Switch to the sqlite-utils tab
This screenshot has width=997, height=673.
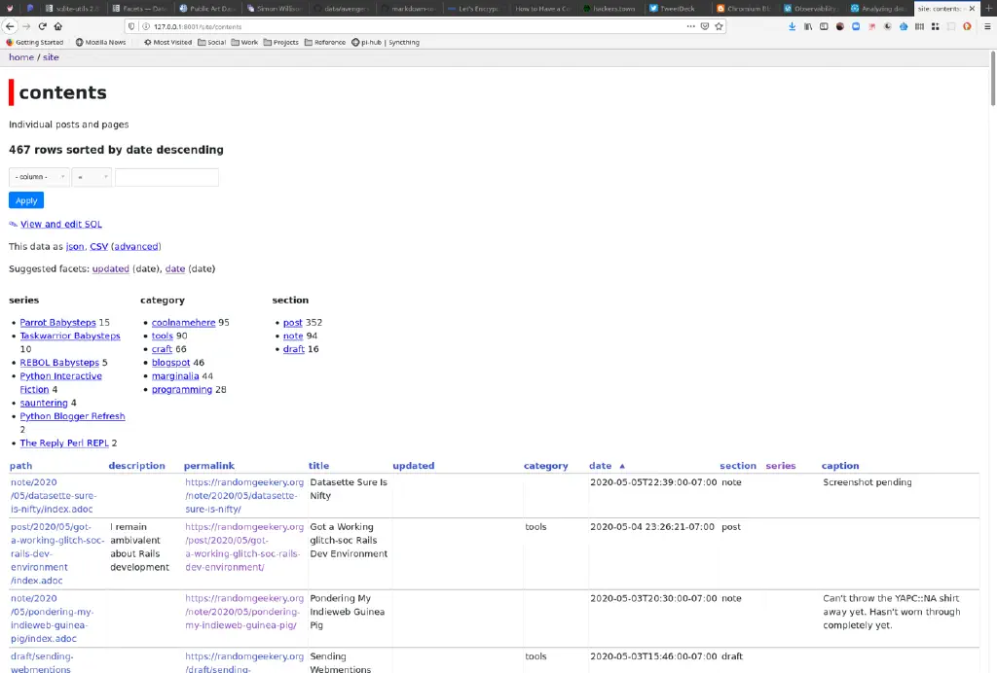pos(73,8)
